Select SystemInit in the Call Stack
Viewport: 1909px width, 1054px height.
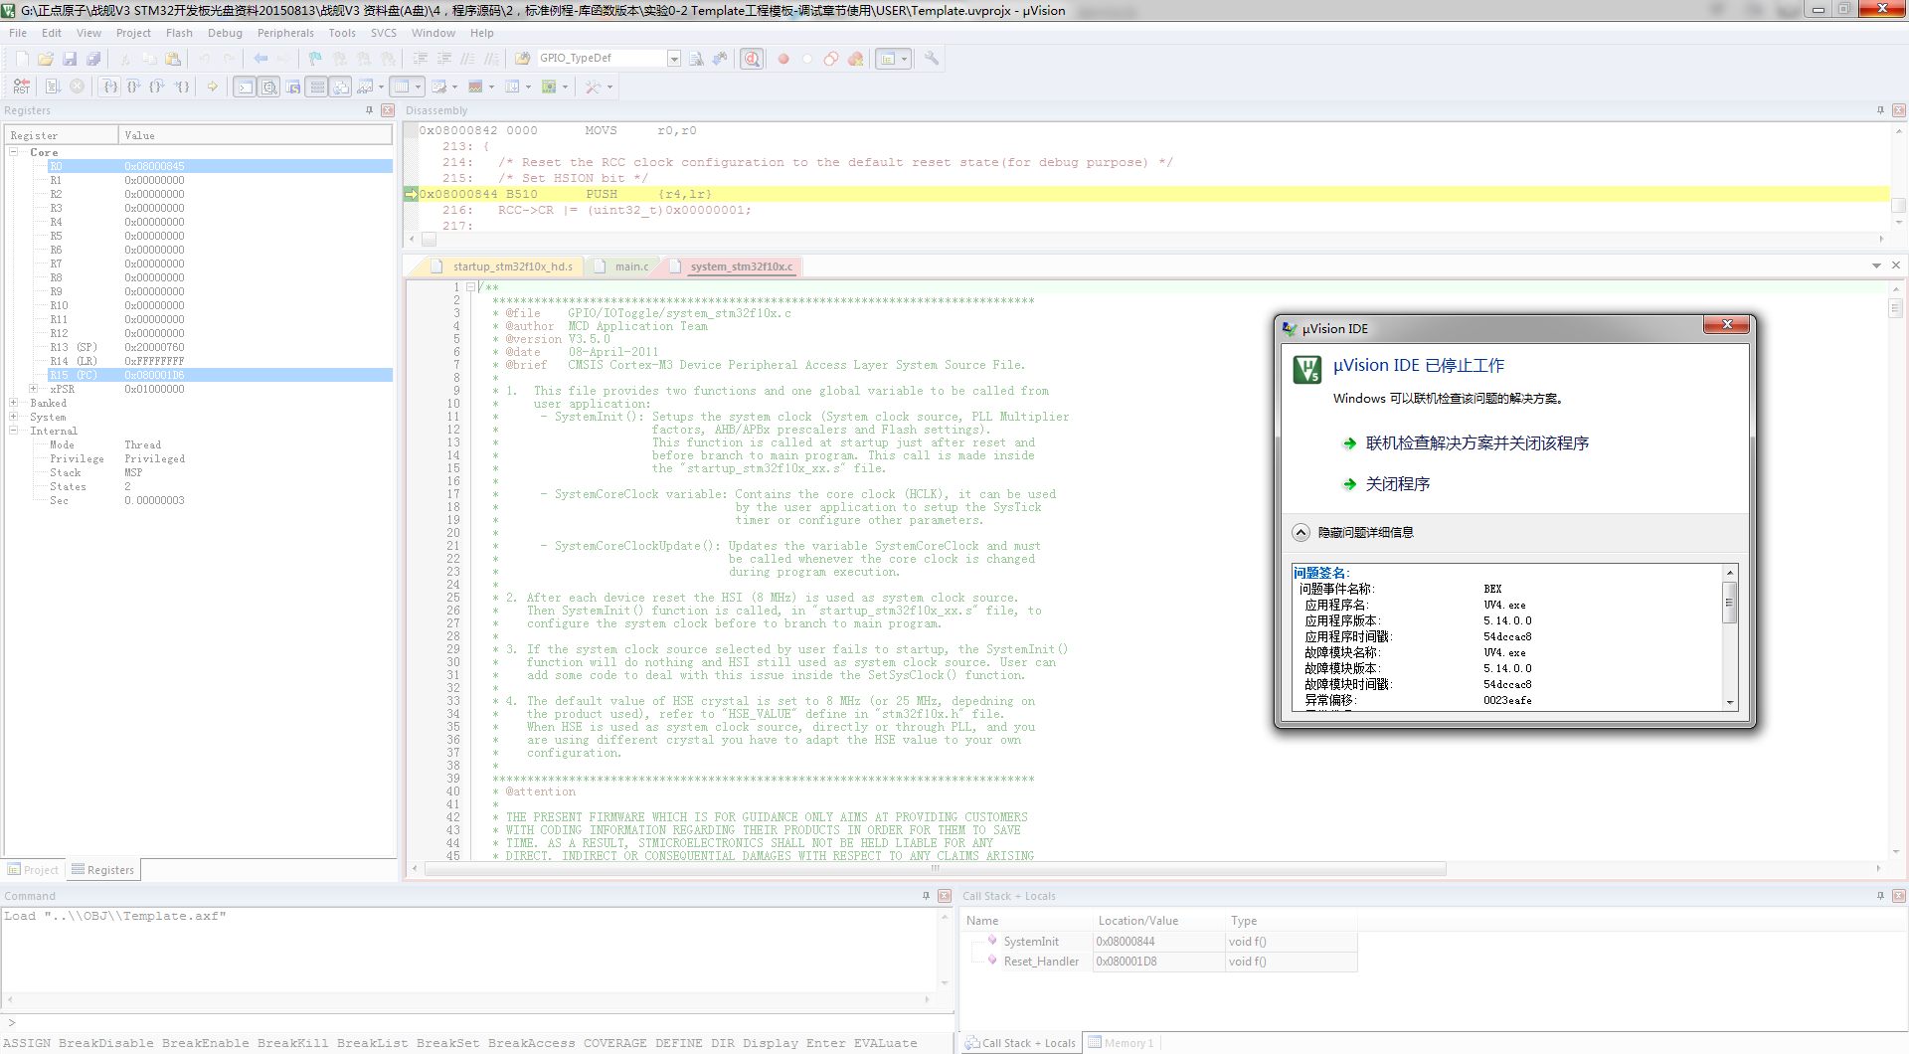point(1031,942)
